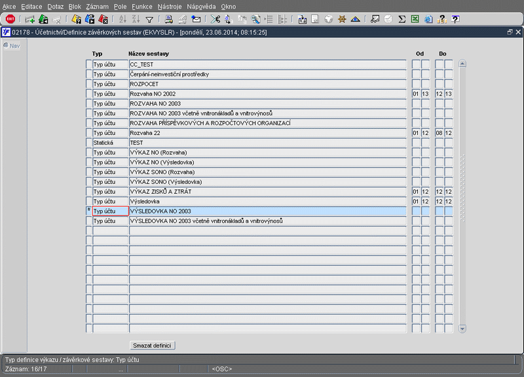Select the CC_TEST report name field
524x377 pixels.
268,64
